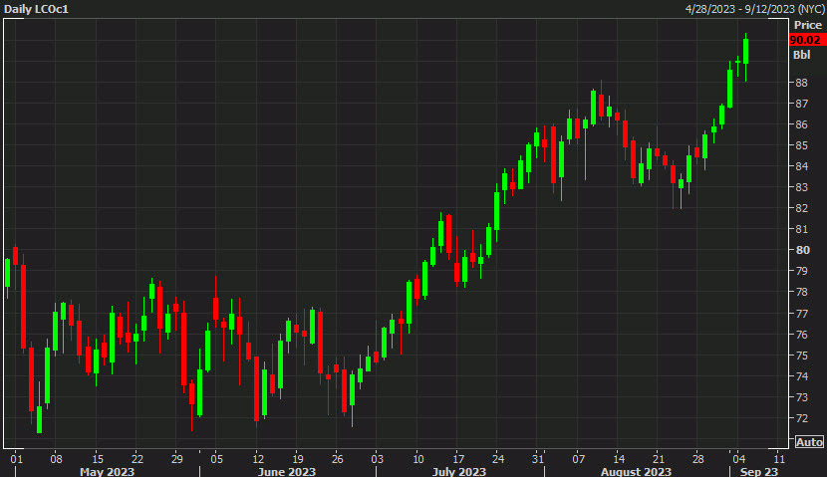827x477 pixels.
Task: Click the 83 price axis label
Action: (x=802, y=187)
